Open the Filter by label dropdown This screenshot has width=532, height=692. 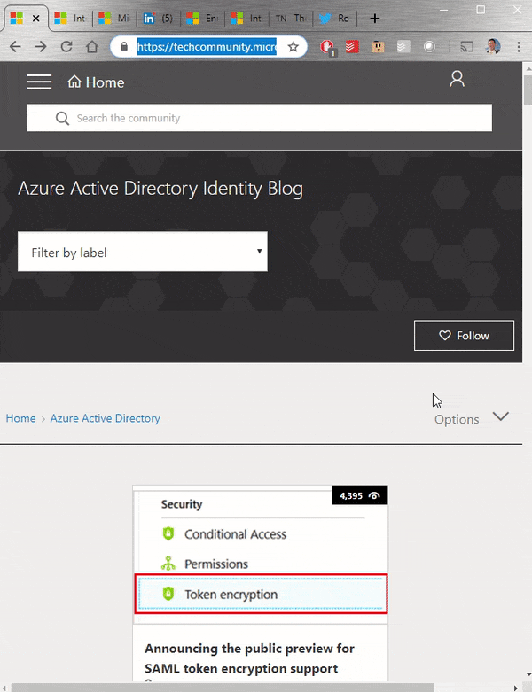click(143, 252)
